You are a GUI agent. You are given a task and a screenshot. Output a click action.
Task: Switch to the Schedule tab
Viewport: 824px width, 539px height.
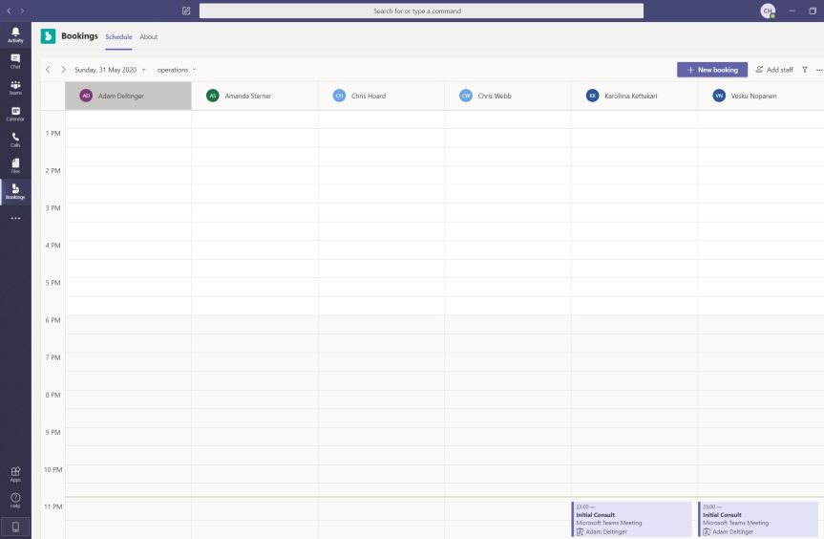118,37
